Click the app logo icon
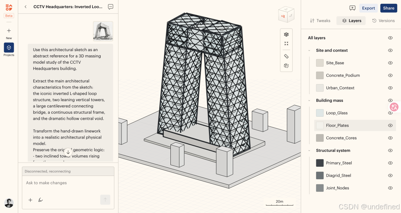 [9, 7]
